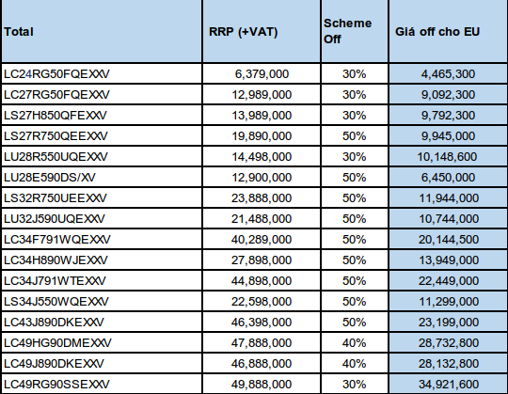The height and width of the screenshot is (394, 508).
Task: Select the Total header cell
Action: [x=102, y=31]
